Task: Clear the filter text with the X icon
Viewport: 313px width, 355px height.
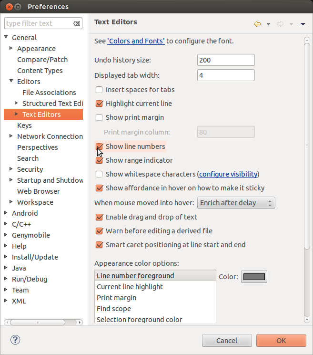Action: 77,23
